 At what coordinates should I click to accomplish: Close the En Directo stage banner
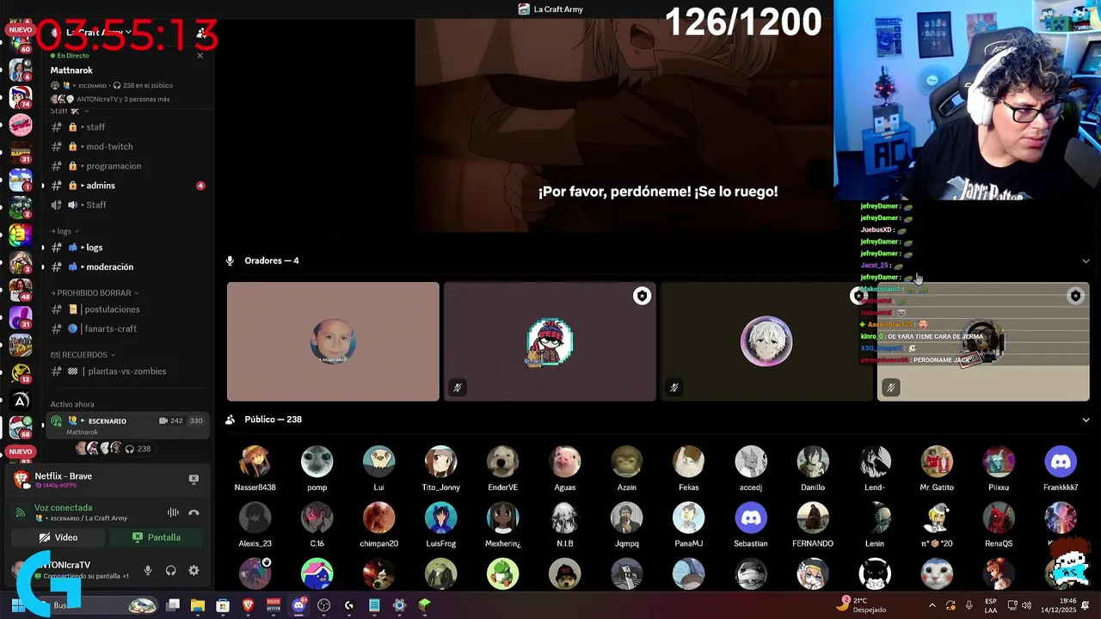pos(200,56)
